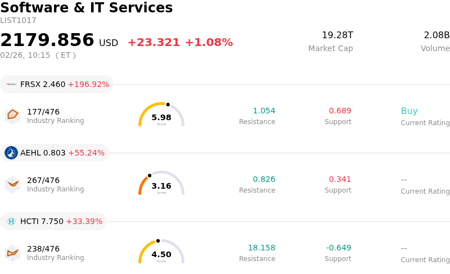The width and height of the screenshot is (450, 274).
Task: Click the 267/476 industry ranking
Action: 43,180
